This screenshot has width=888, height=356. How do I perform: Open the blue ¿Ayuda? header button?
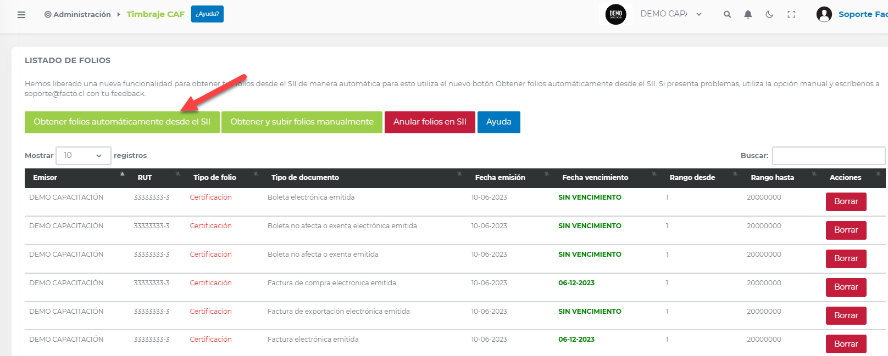coord(207,14)
